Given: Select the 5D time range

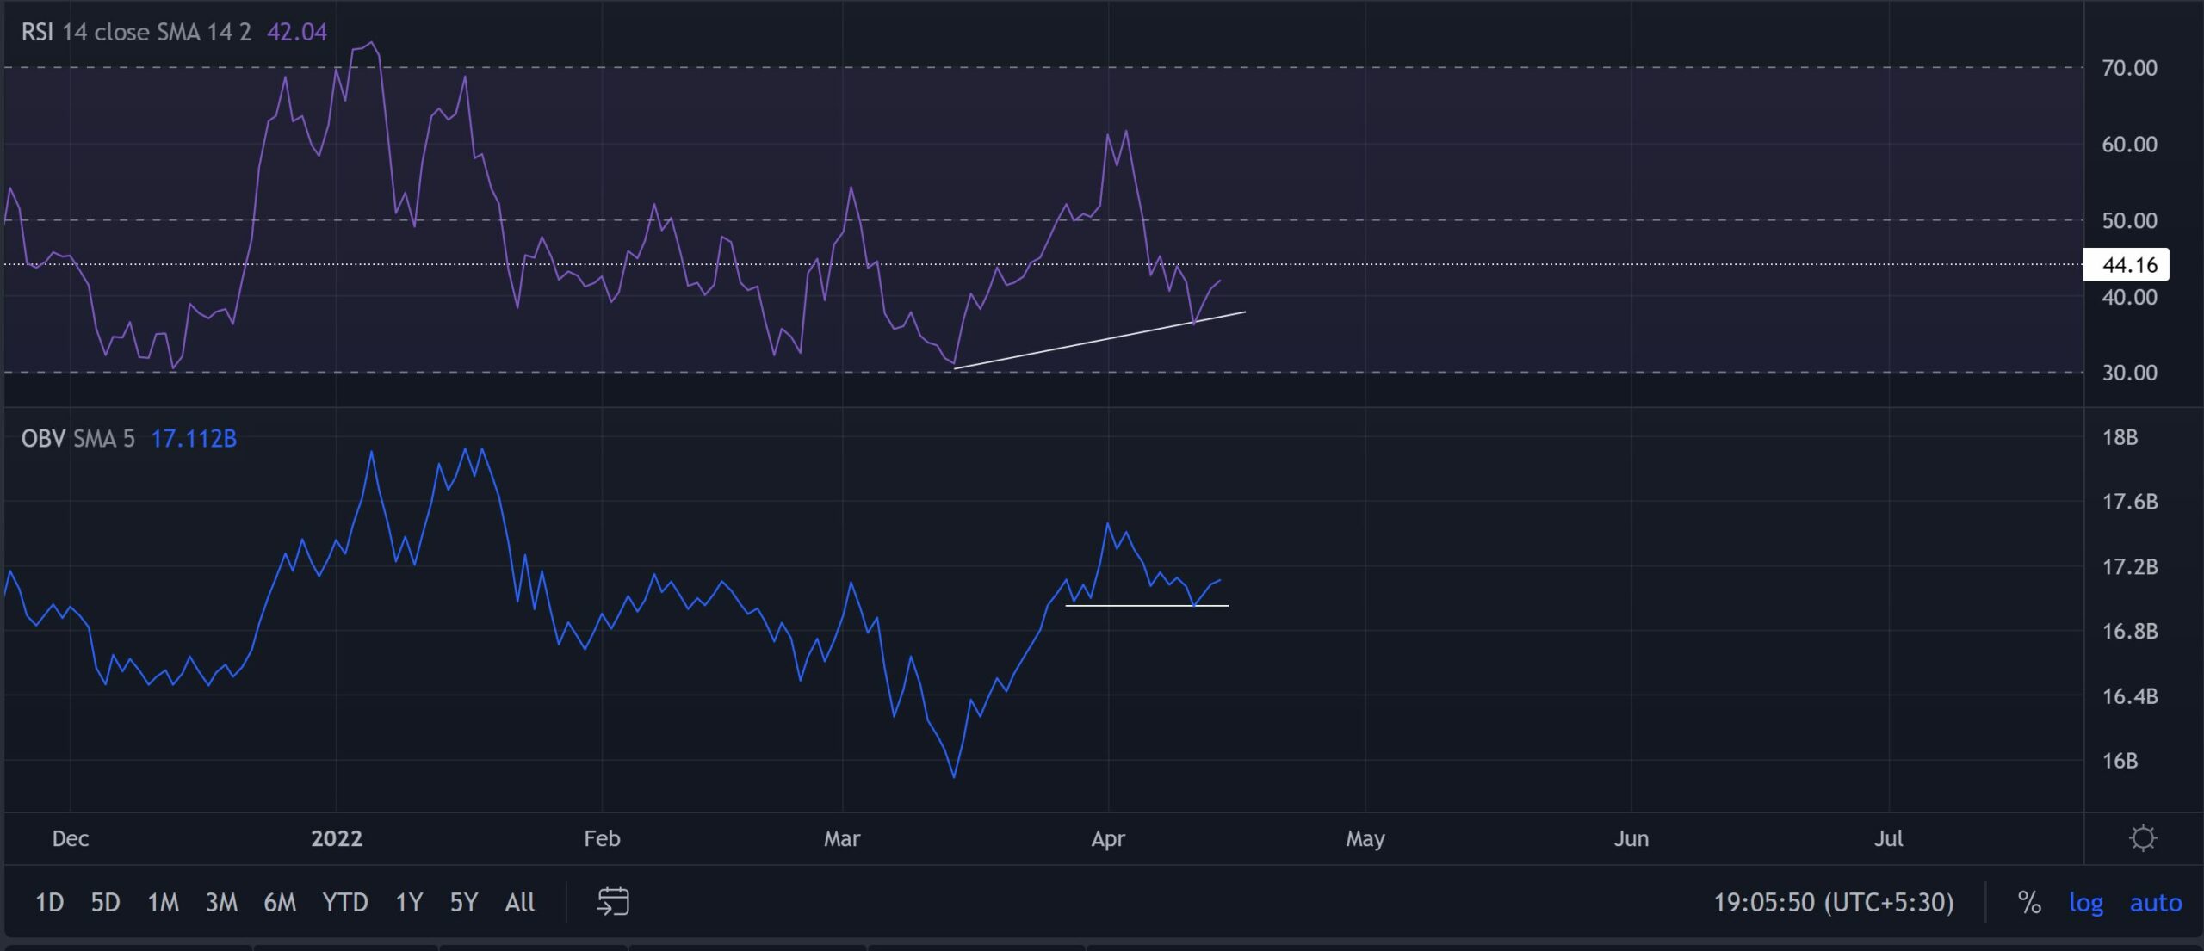Looking at the screenshot, I should [105, 902].
